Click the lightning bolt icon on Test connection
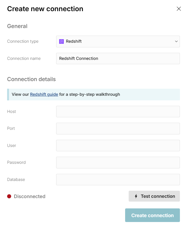Image resolution: width=187 pixels, height=225 pixels. [137, 196]
